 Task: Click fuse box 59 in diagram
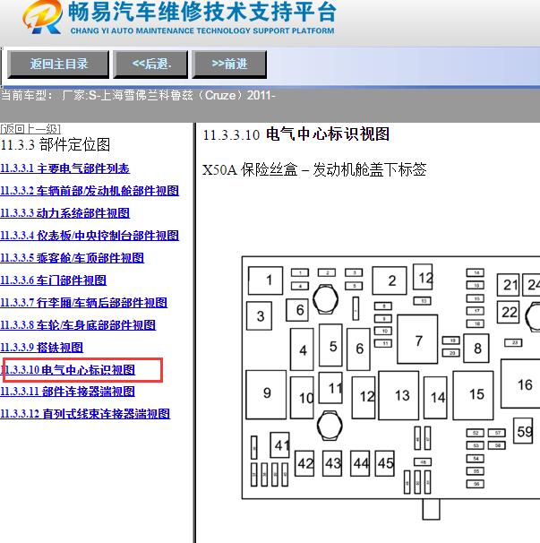click(523, 431)
